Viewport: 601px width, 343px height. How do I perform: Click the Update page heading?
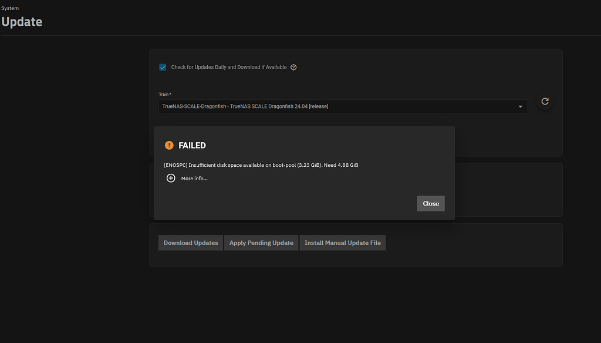[22, 22]
